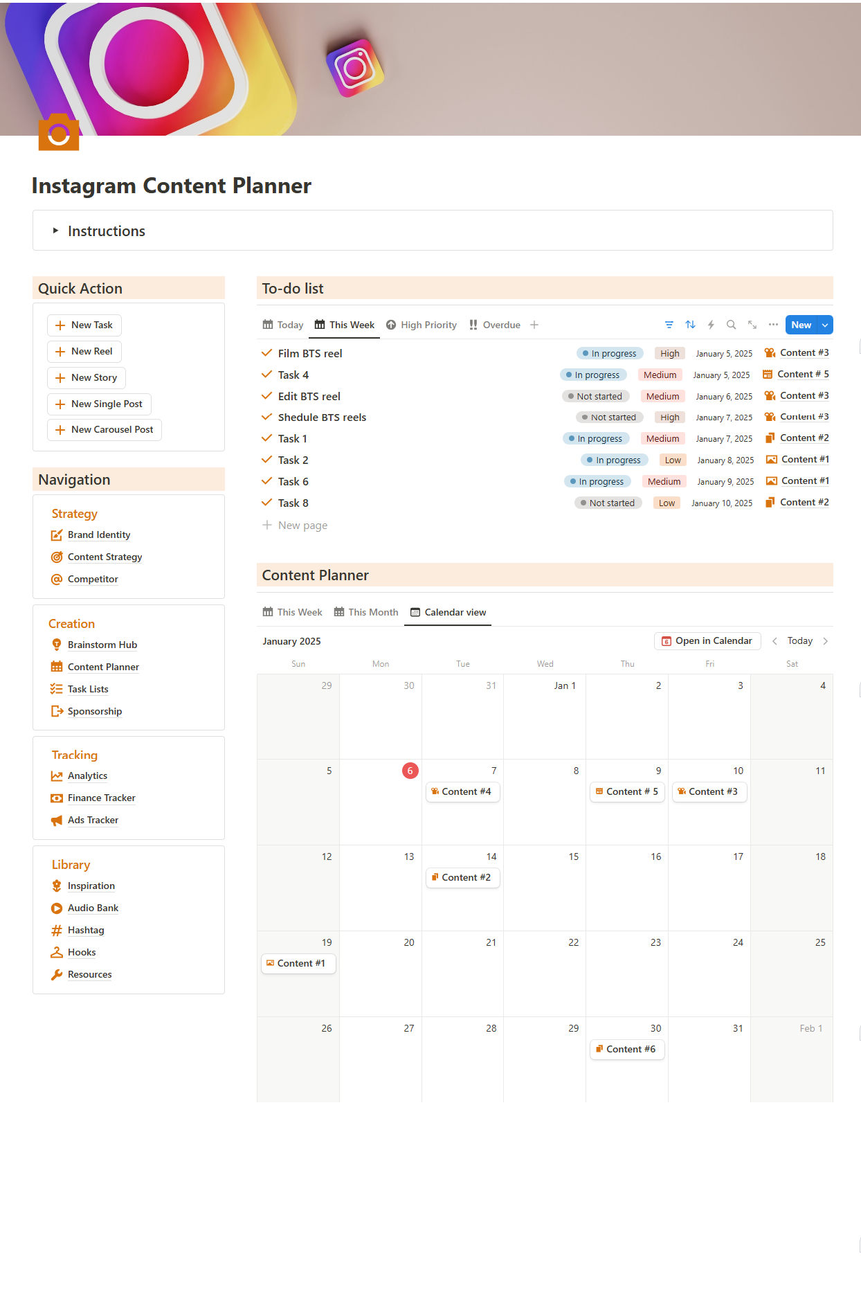Viewport: 861px width, 1310px height.
Task: Open status dropdown for Film BTS reel
Action: [x=610, y=353]
